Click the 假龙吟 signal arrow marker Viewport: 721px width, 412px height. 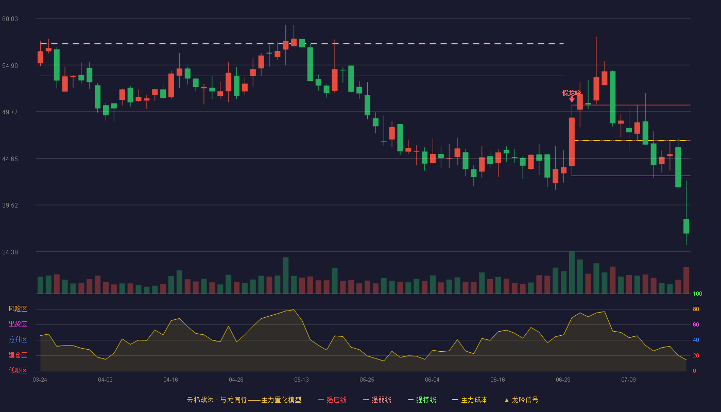(x=572, y=99)
